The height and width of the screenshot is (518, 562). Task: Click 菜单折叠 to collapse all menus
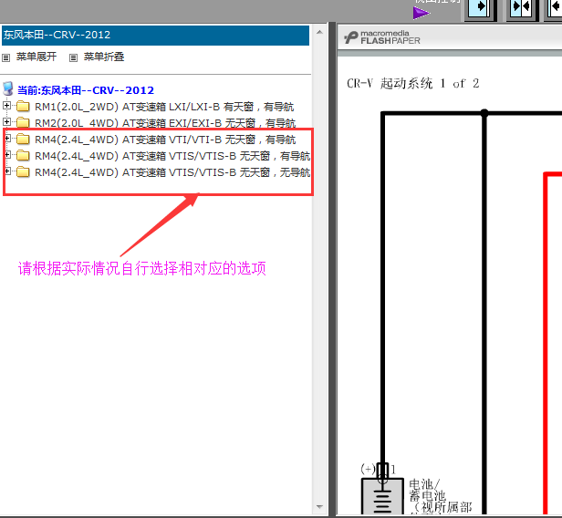104,57
